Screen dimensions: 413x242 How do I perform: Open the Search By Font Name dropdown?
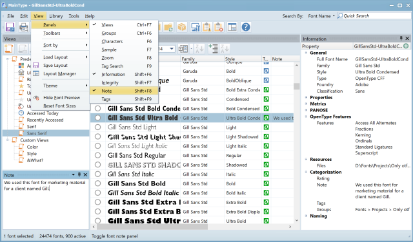(x=321, y=16)
